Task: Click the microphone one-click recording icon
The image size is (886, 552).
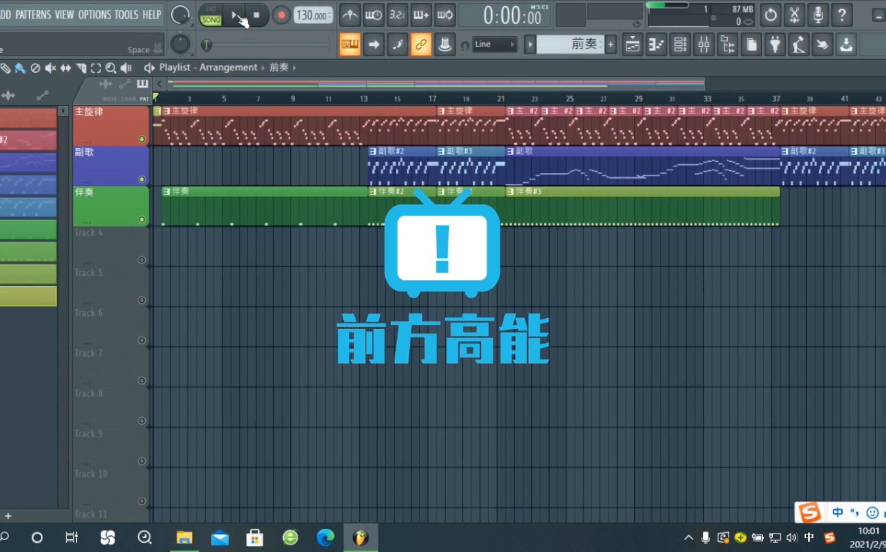Action: tap(818, 15)
